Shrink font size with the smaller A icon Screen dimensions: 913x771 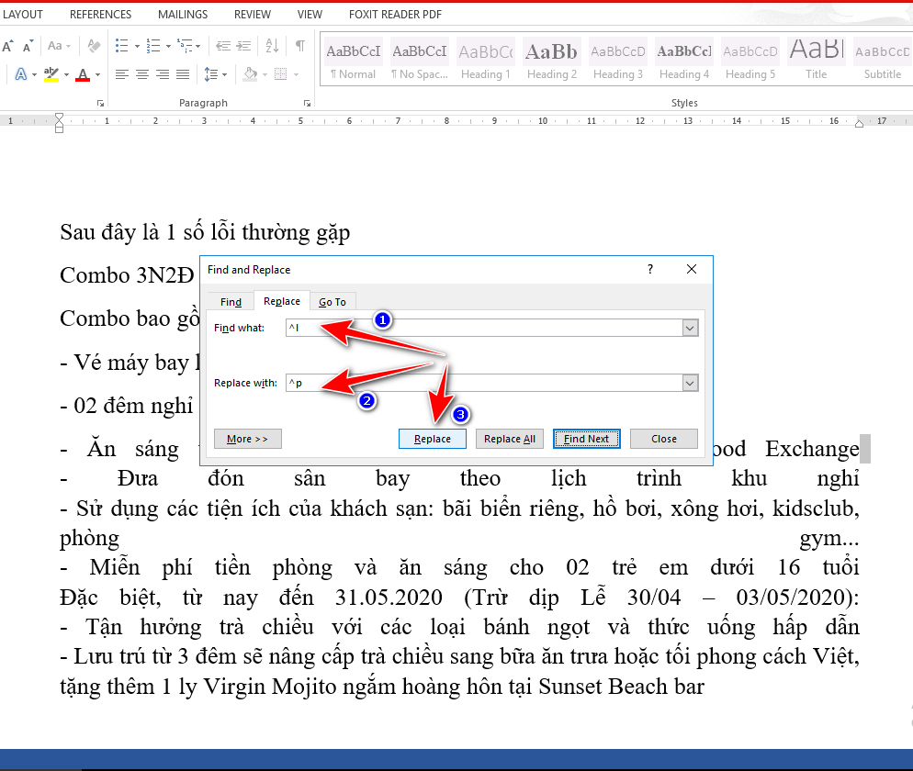28,46
